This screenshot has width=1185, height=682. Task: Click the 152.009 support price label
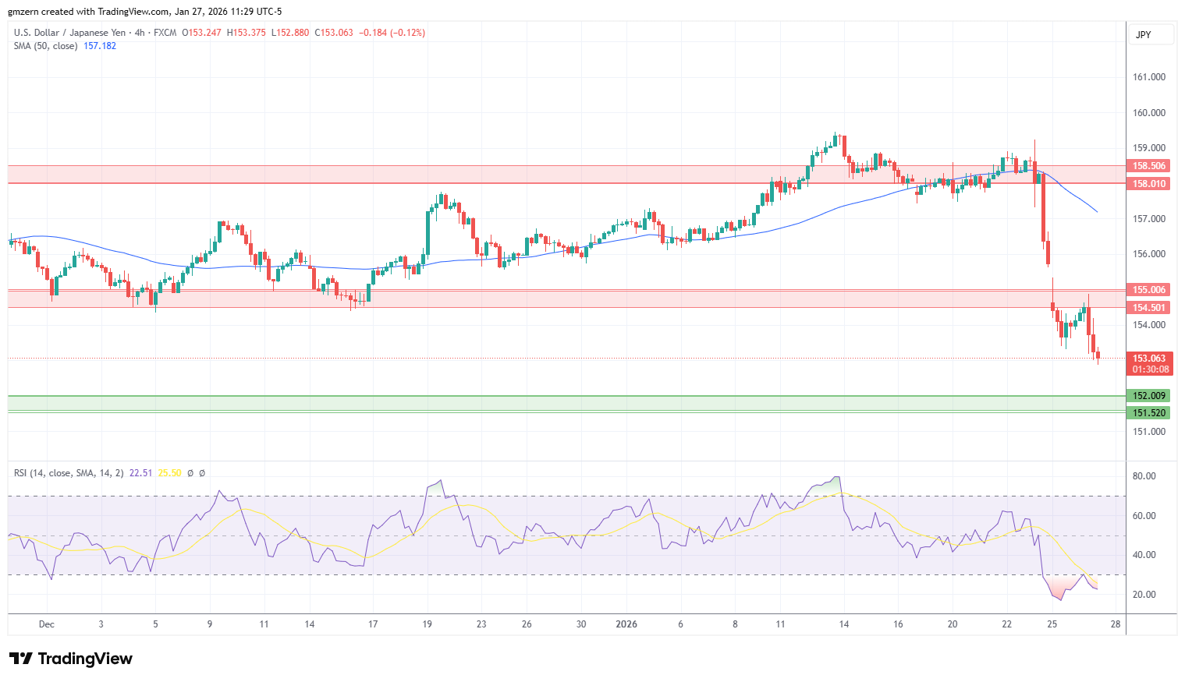pyautogui.click(x=1149, y=396)
